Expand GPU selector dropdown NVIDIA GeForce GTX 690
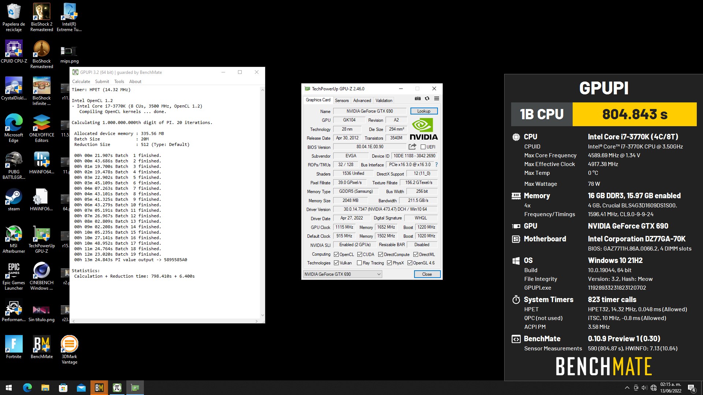This screenshot has height=395, width=703. click(343, 274)
